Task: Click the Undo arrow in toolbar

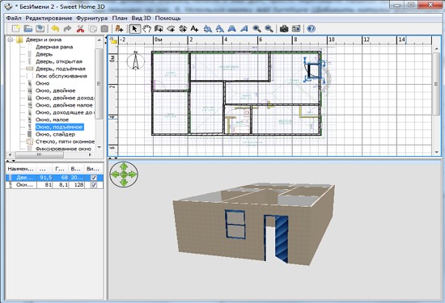Action: pyautogui.click(x=55, y=28)
